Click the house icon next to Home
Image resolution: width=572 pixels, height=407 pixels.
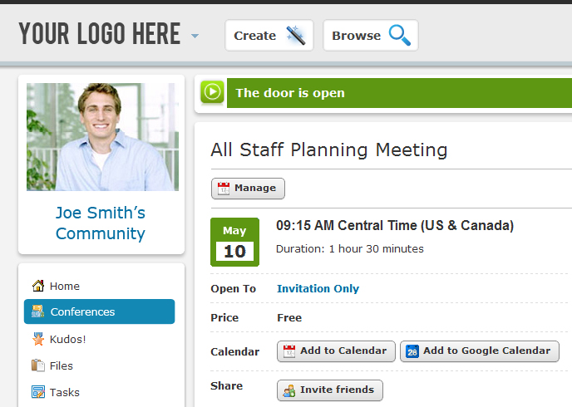38,286
